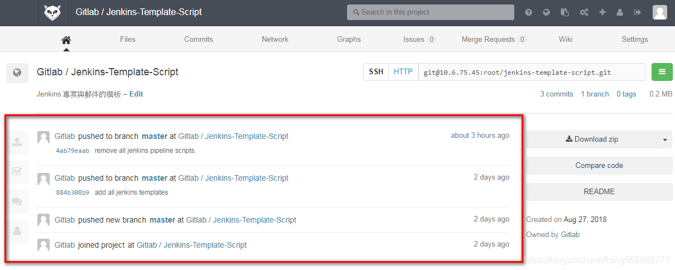Open the Graphs tab

pos(349,40)
